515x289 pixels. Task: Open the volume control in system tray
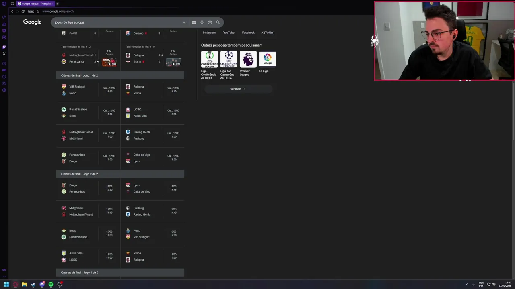pyautogui.click(x=494, y=284)
